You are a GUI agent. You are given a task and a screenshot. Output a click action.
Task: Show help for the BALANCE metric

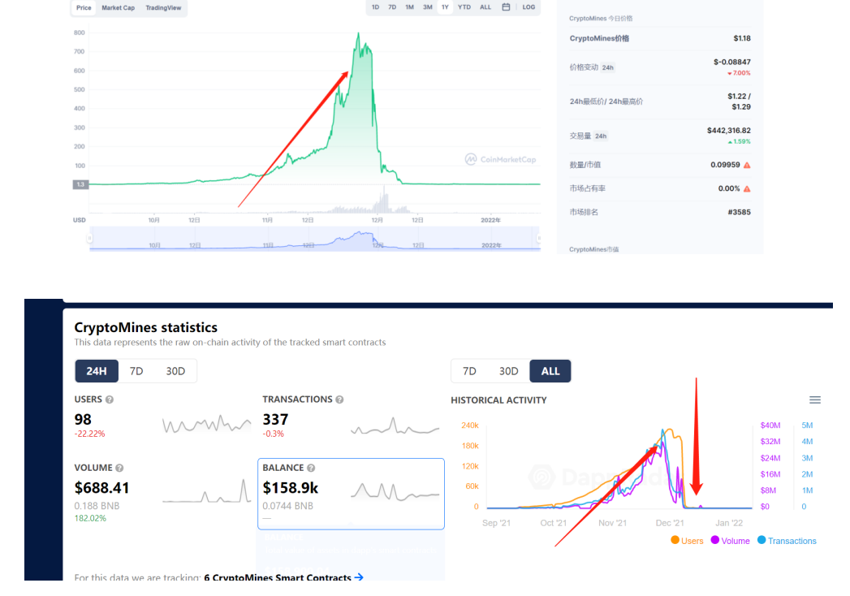click(x=311, y=468)
